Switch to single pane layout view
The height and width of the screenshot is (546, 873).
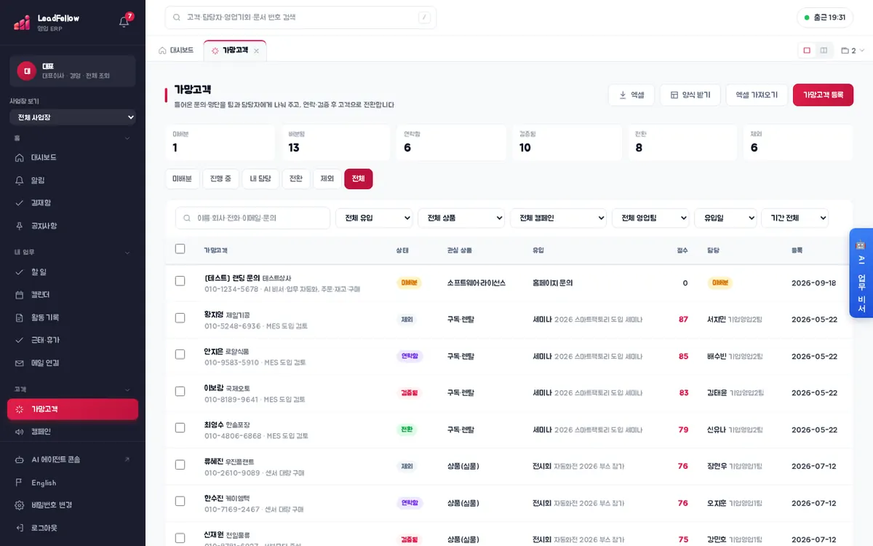(x=807, y=50)
